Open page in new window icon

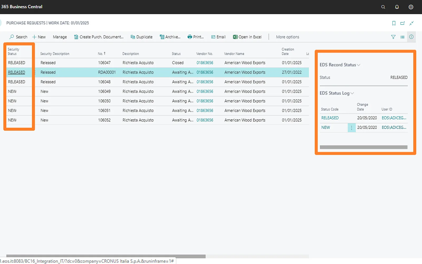tap(402, 23)
